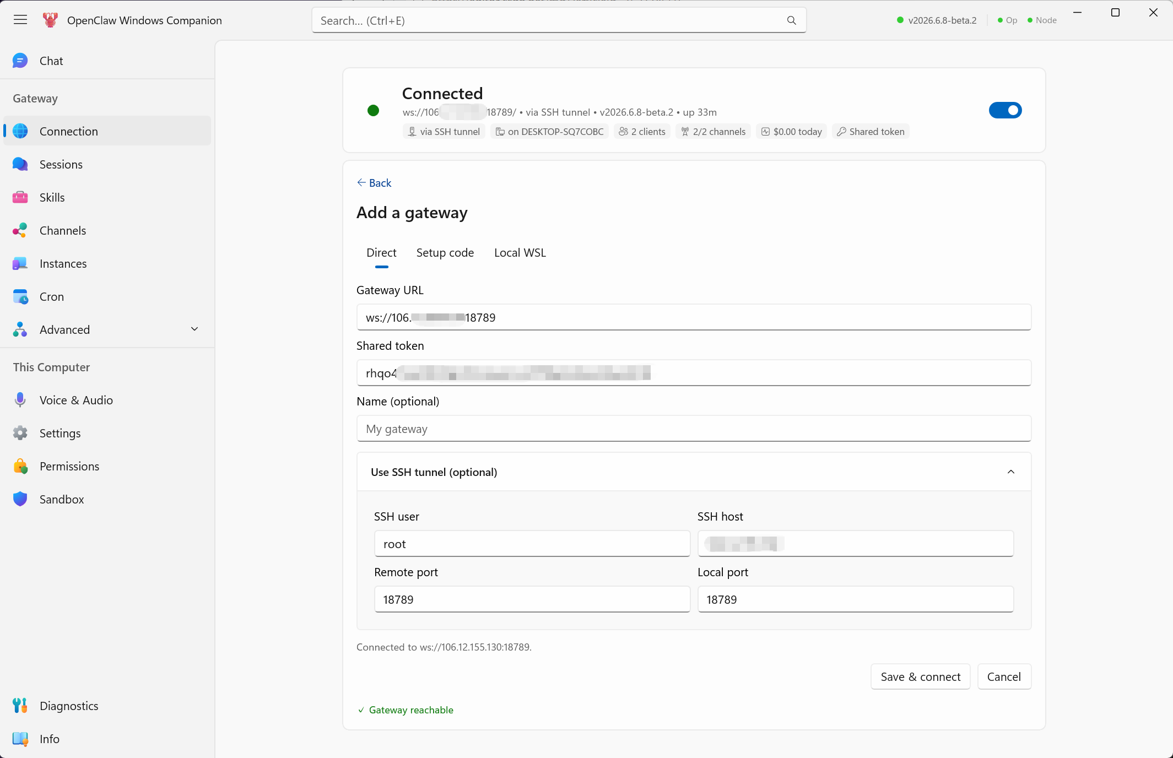Open the Skills toolbox icon
The height and width of the screenshot is (758, 1173).
[x=20, y=197]
